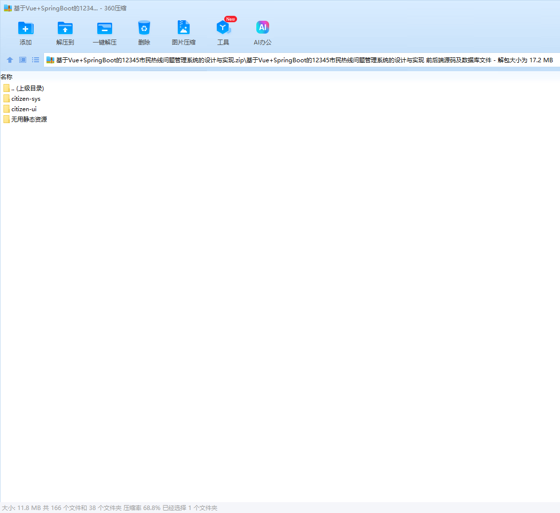The width and height of the screenshot is (560, 513).
Task: Click the 名称 column header
Action: [x=6, y=77]
